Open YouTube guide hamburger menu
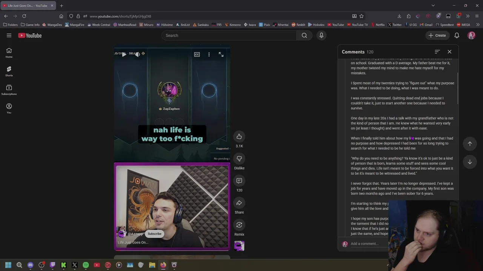Viewport: 483px width, 271px height. [9, 35]
